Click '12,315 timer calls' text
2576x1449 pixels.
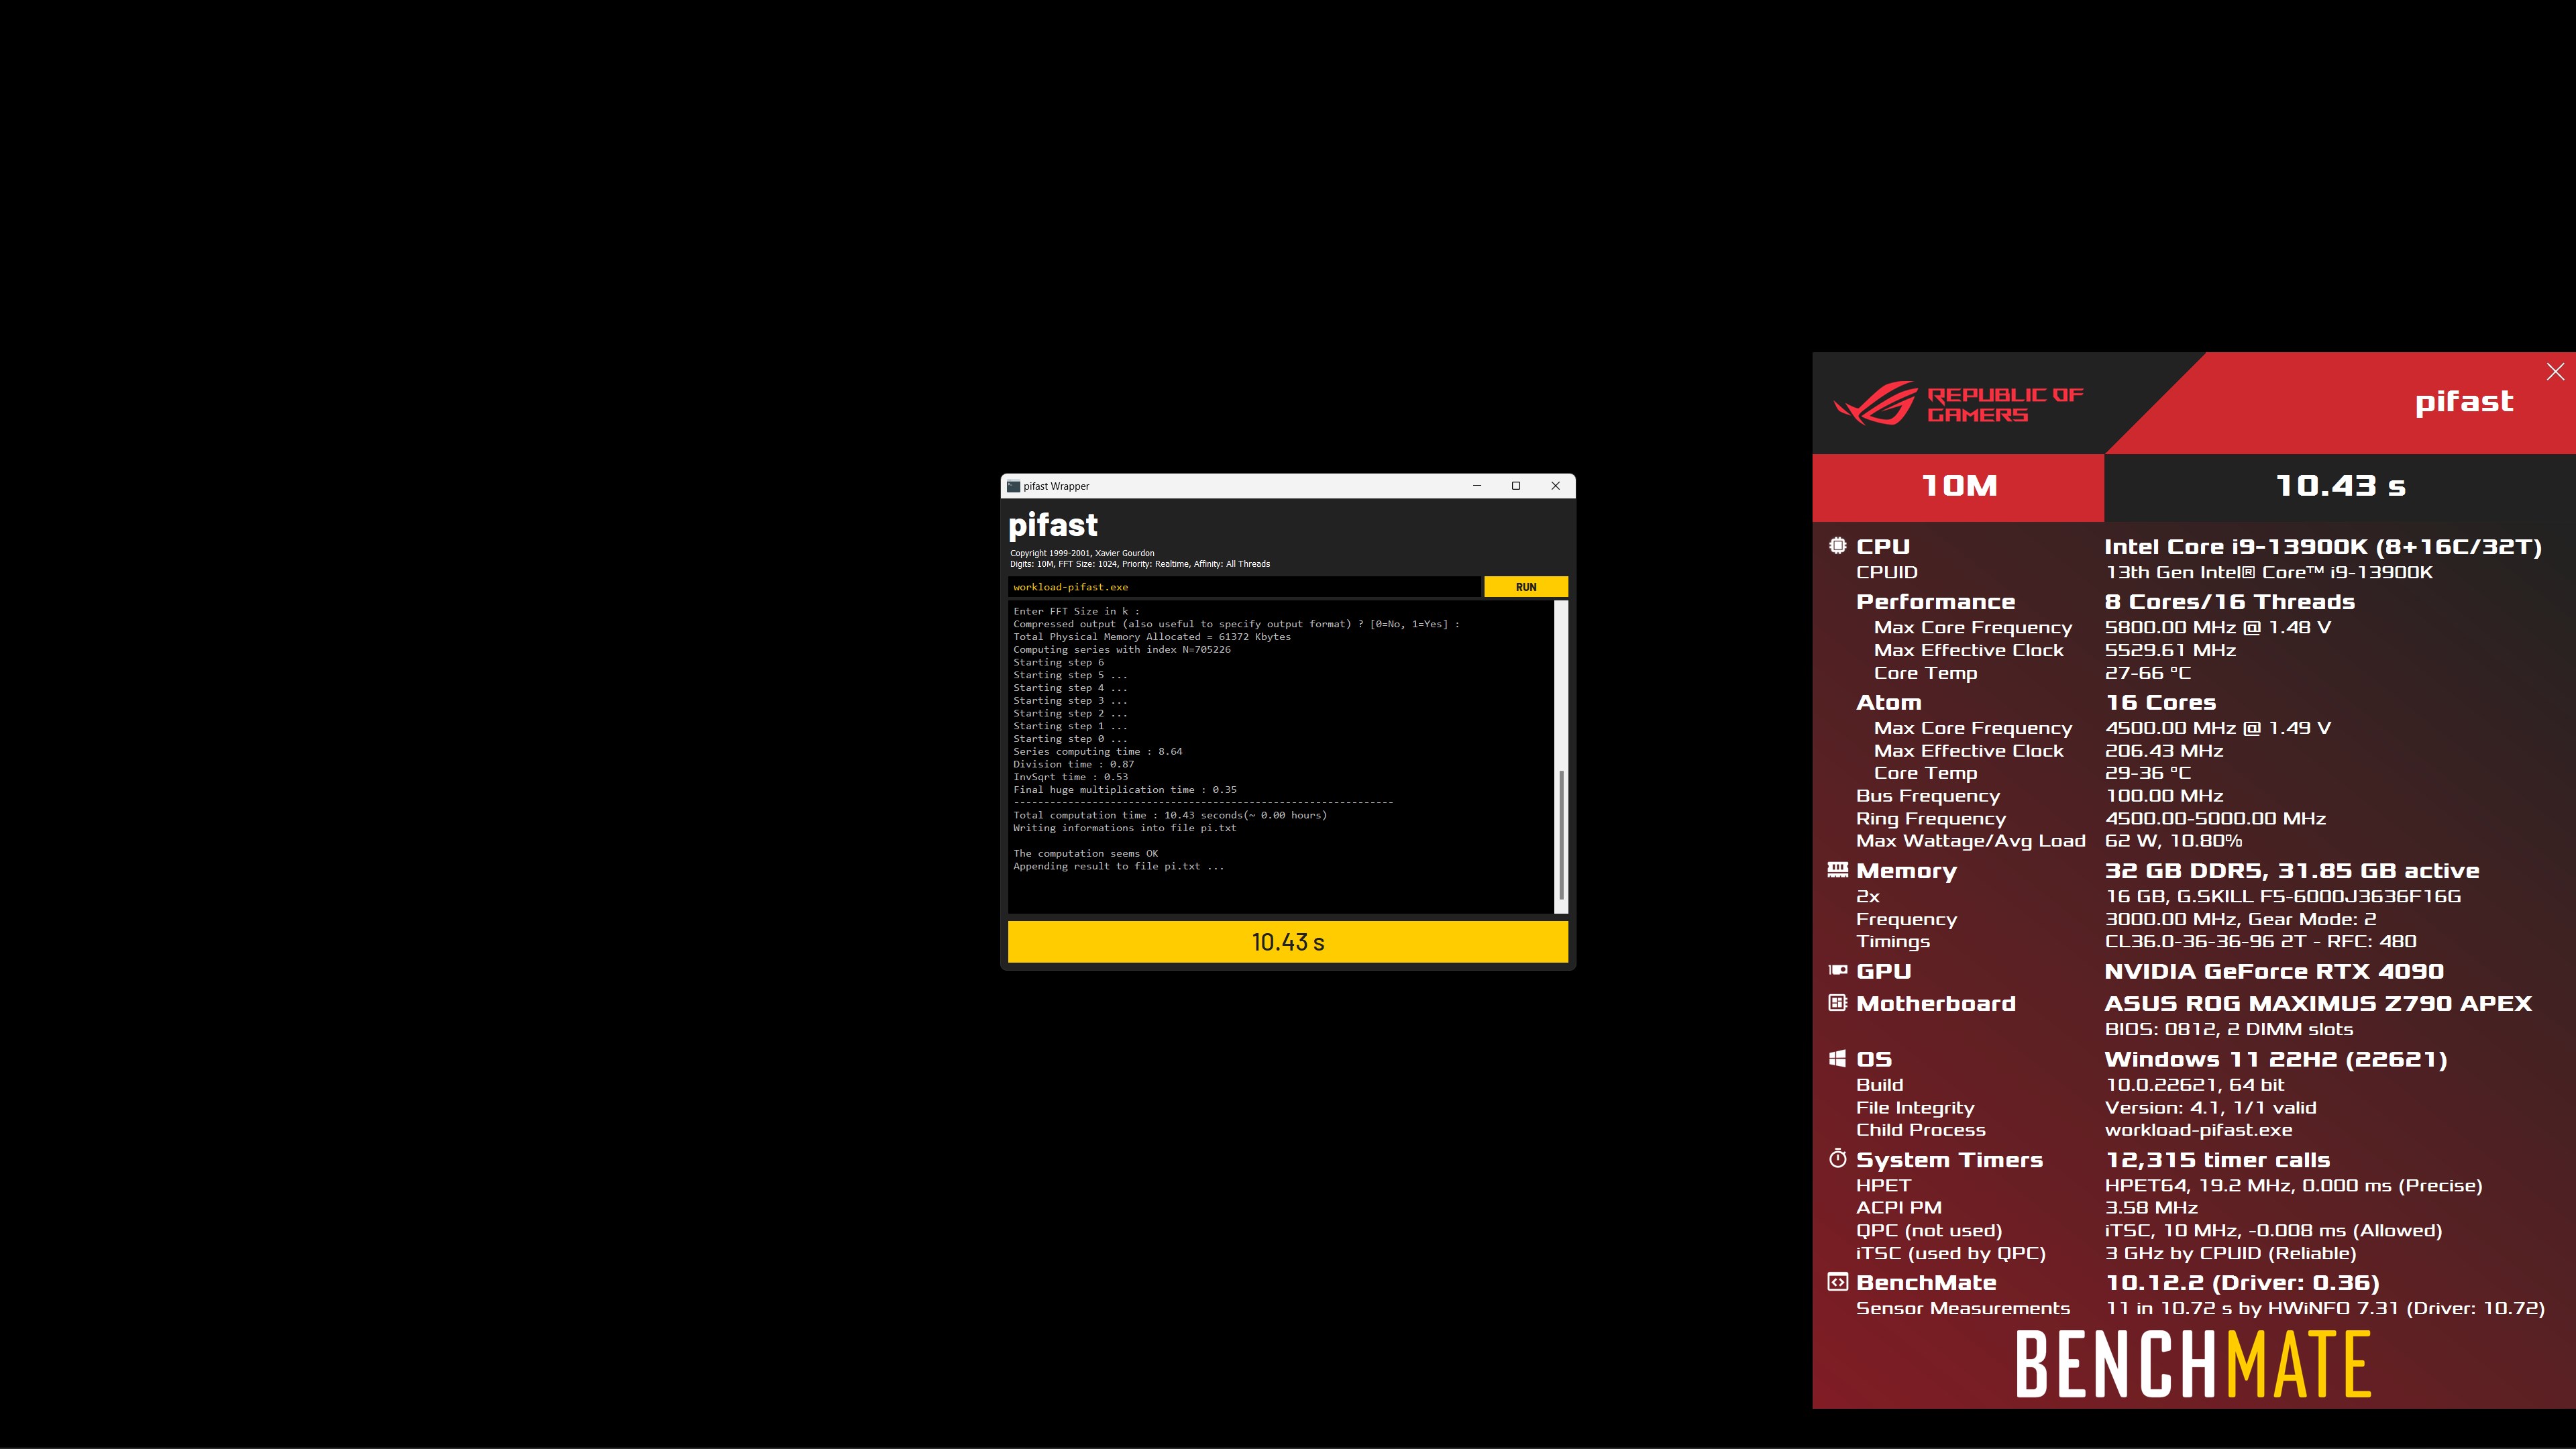[x=2217, y=1160]
